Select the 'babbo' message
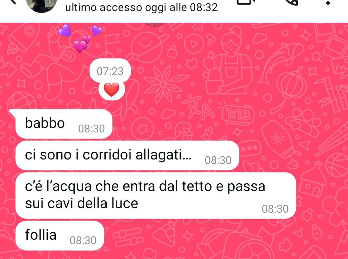Viewport: 348px width, 259px height. coord(64,124)
